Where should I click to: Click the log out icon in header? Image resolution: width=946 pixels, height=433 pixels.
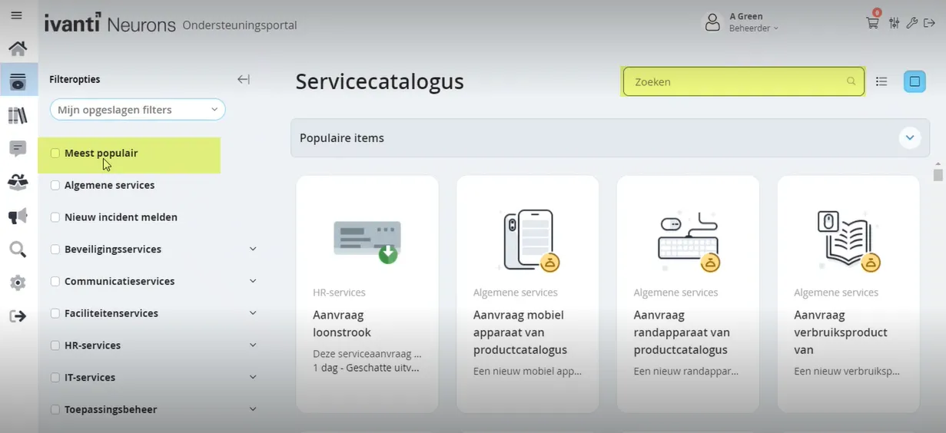pos(929,23)
